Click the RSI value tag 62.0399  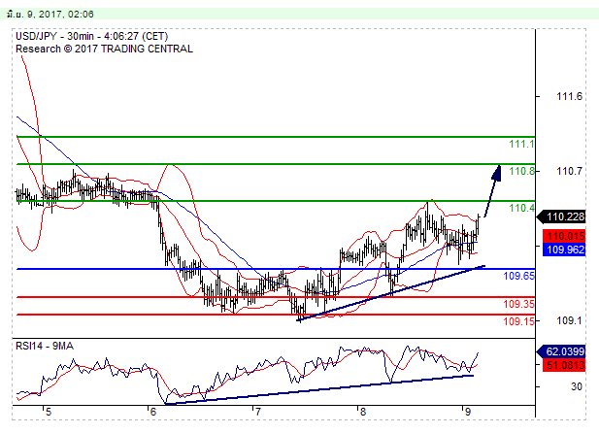(x=561, y=351)
